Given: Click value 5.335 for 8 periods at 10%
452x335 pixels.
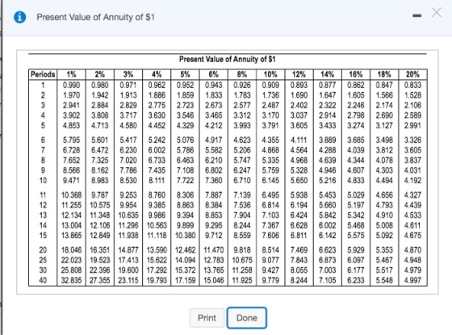Looking at the screenshot, I should [270, 161].
